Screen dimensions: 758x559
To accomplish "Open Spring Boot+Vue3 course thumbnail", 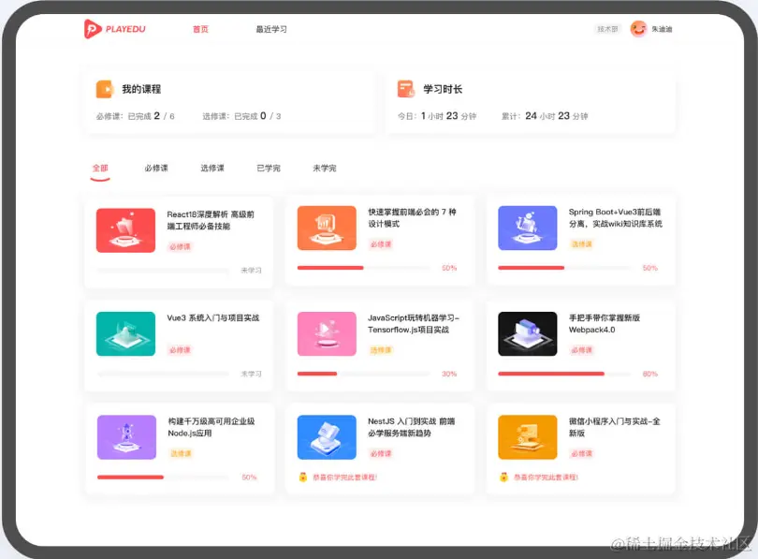I will point(528,228).
